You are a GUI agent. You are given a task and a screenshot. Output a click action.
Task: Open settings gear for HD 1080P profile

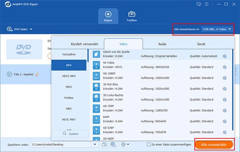click(224, 78)
